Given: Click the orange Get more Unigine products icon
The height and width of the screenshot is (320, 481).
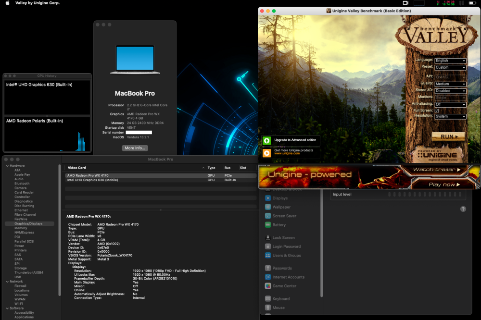Looking at the screenshot, I should (267, 153).
